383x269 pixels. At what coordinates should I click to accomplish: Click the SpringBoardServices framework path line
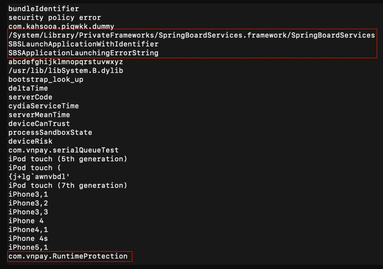click(191, 35)
